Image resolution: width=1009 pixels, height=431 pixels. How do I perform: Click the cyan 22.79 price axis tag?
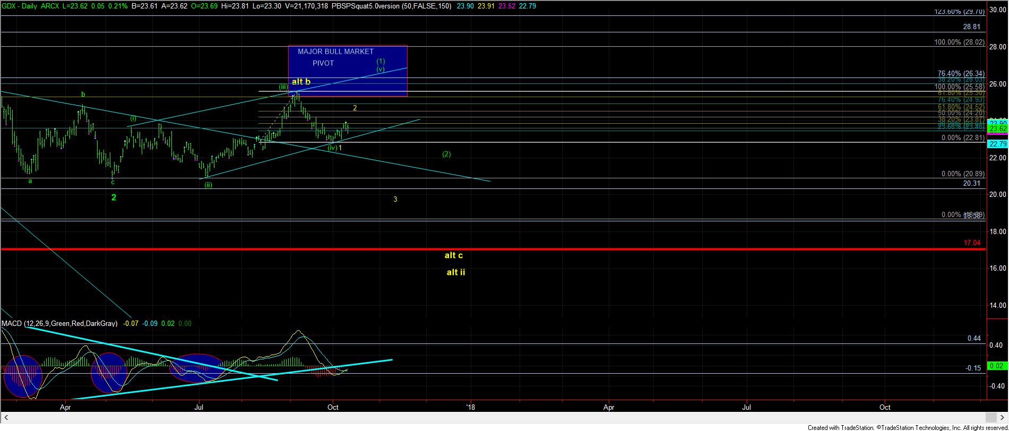[997, 144]
